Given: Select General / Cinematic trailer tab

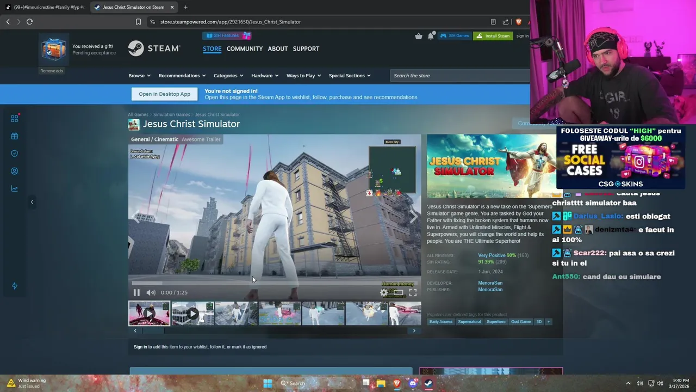Looking at the screenshot, I should [154, 139].
